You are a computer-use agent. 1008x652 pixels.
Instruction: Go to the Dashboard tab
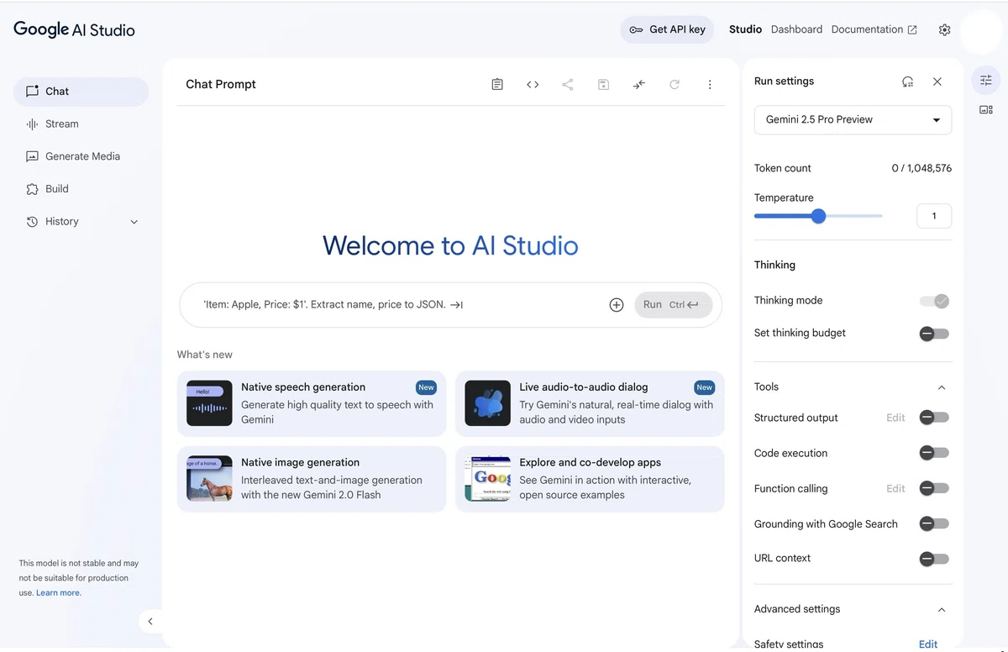click(796, 29)
